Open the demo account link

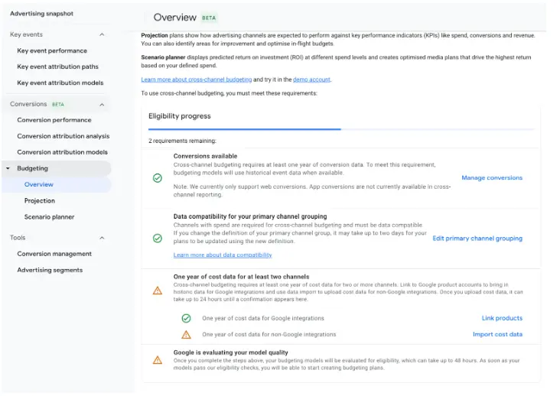pyautogui.click(x=311, y=80)
